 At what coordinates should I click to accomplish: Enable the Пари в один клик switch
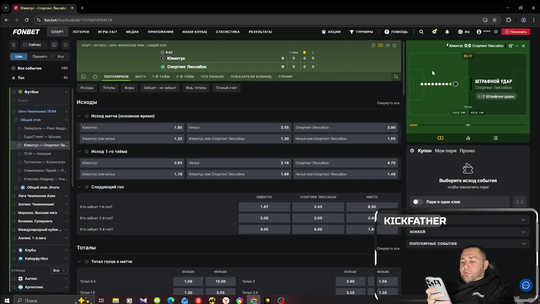coord(418,202)
